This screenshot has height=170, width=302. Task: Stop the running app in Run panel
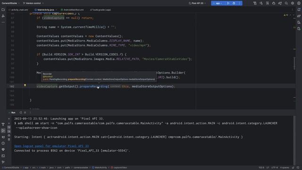coord(25,112)
